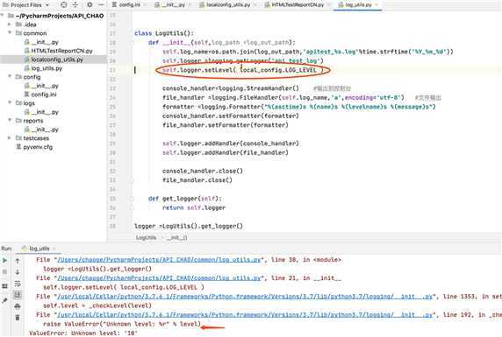The image size is (502, 337).
Task: Collapse all in Project tool window
Action: [75, 4]
